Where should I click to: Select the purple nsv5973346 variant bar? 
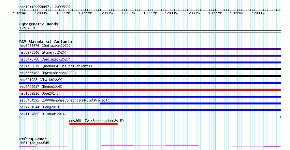[x=150, y=56]
